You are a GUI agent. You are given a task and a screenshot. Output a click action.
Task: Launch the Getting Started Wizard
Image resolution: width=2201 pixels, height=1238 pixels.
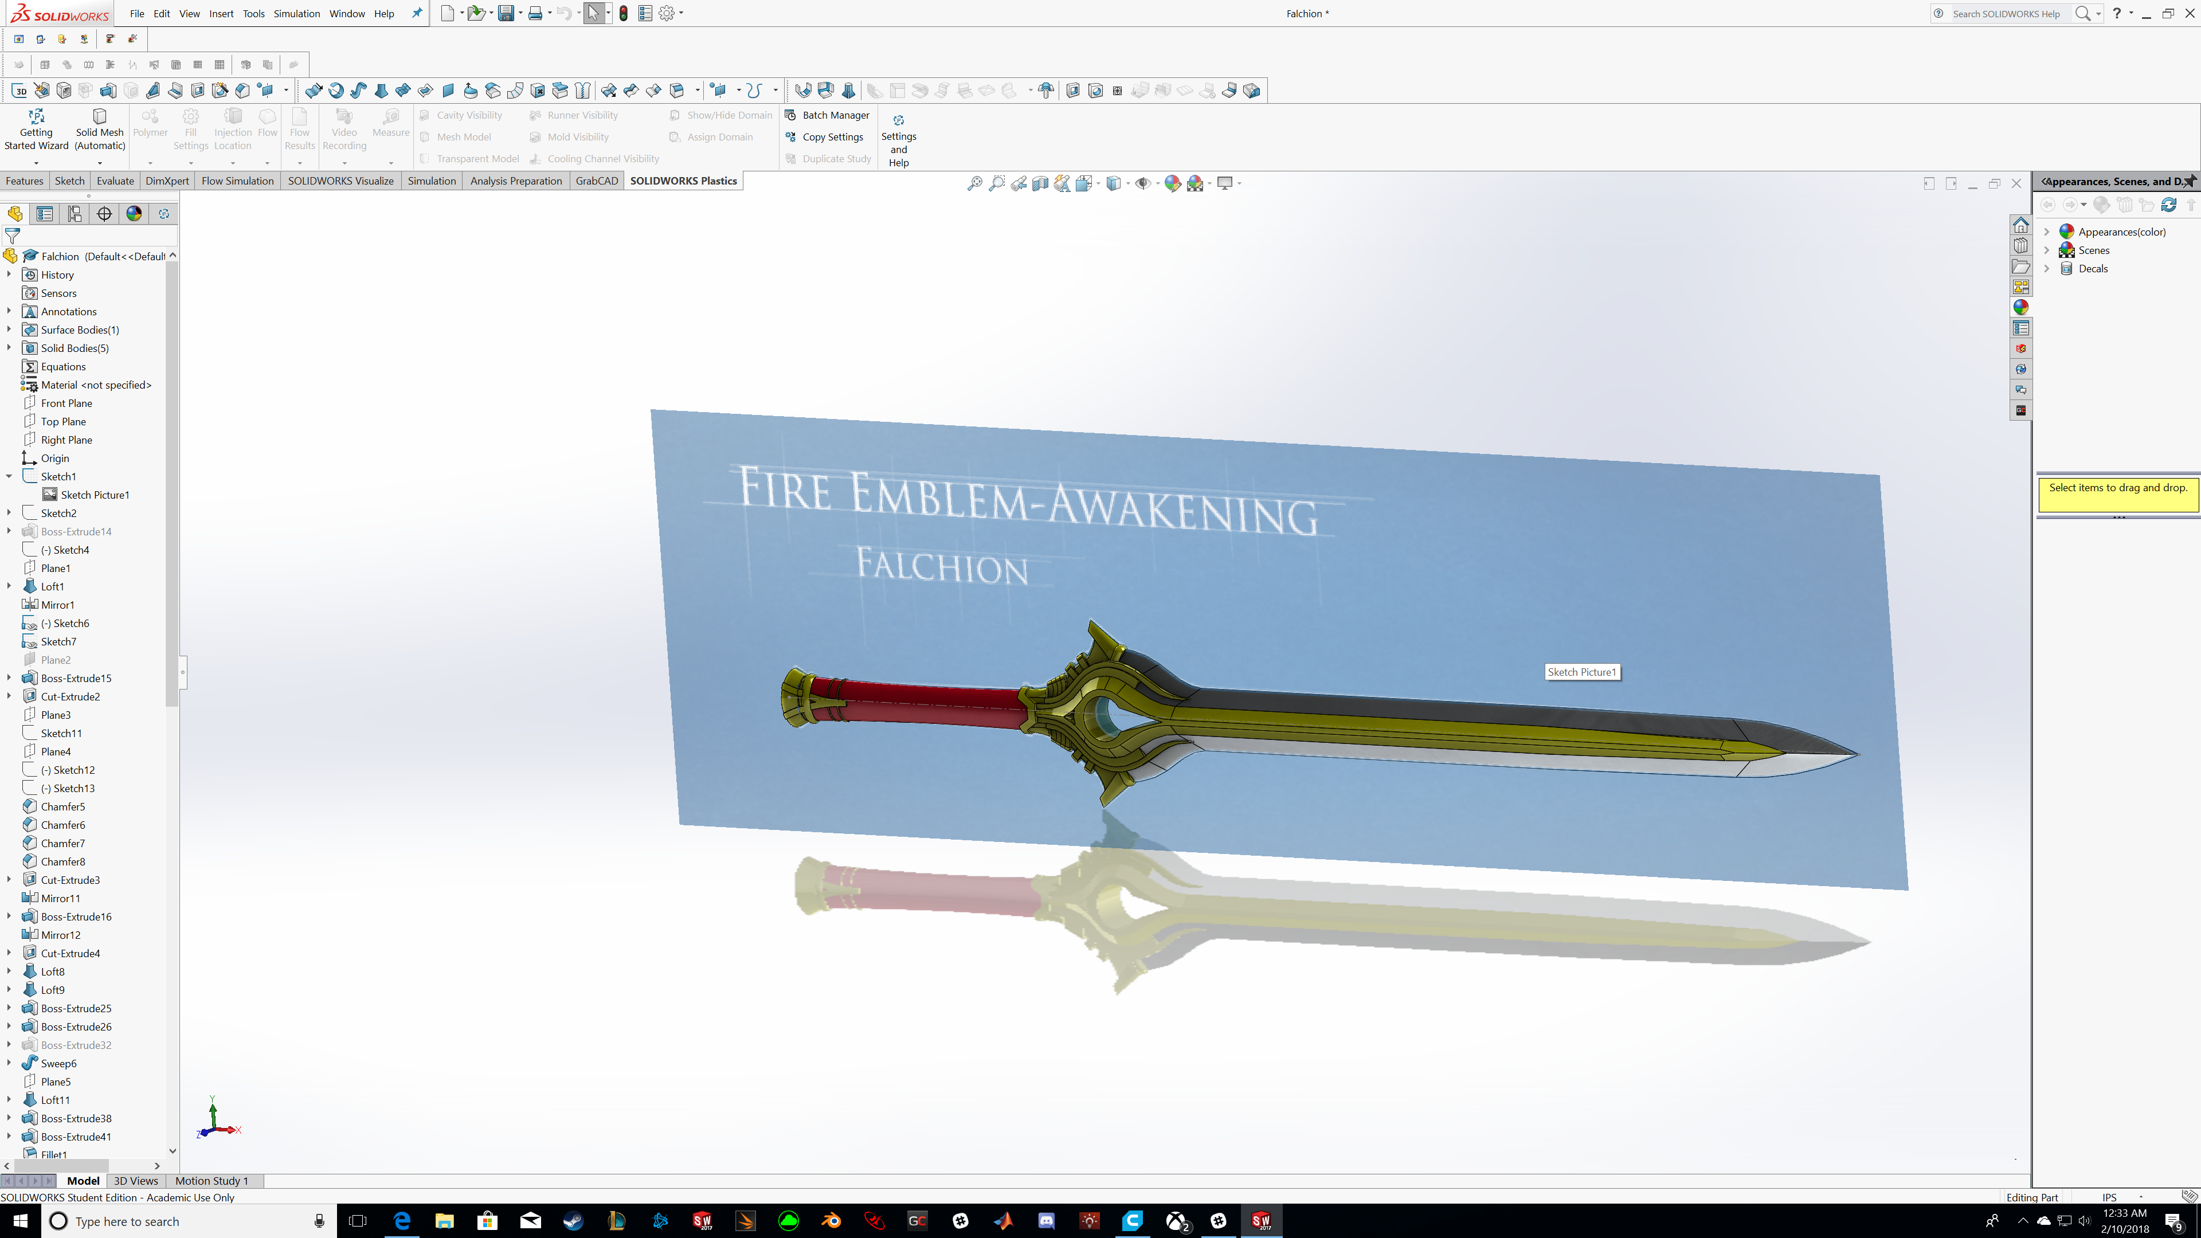36,131
